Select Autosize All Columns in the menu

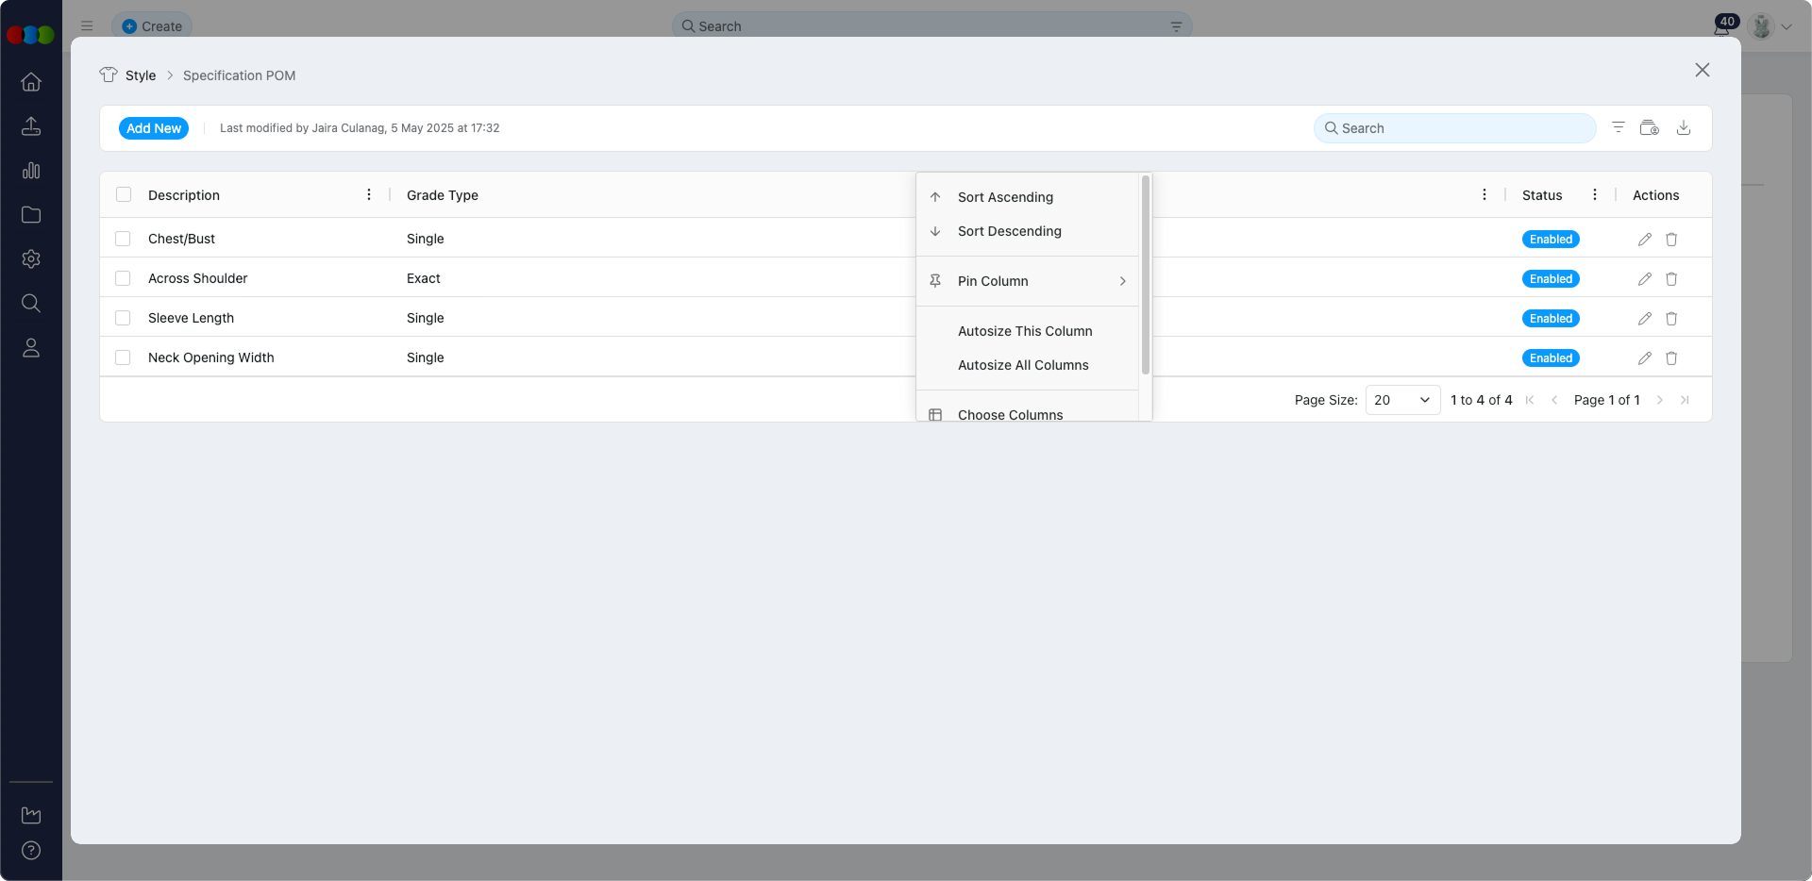1023,365
